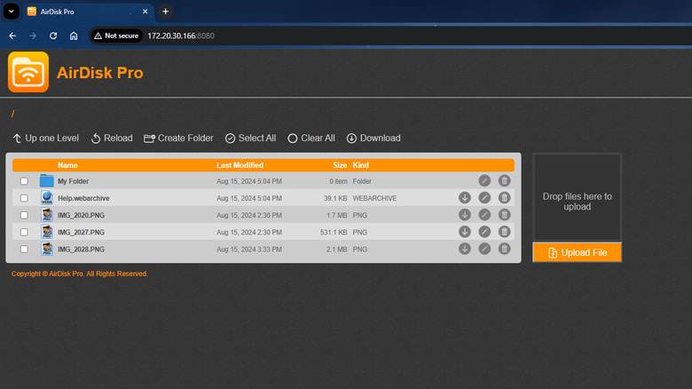The height and width of the screenshot is (389, 692).
Task: Tick the checkbox for IMG_2028.PNG
Action: (24, 250)
